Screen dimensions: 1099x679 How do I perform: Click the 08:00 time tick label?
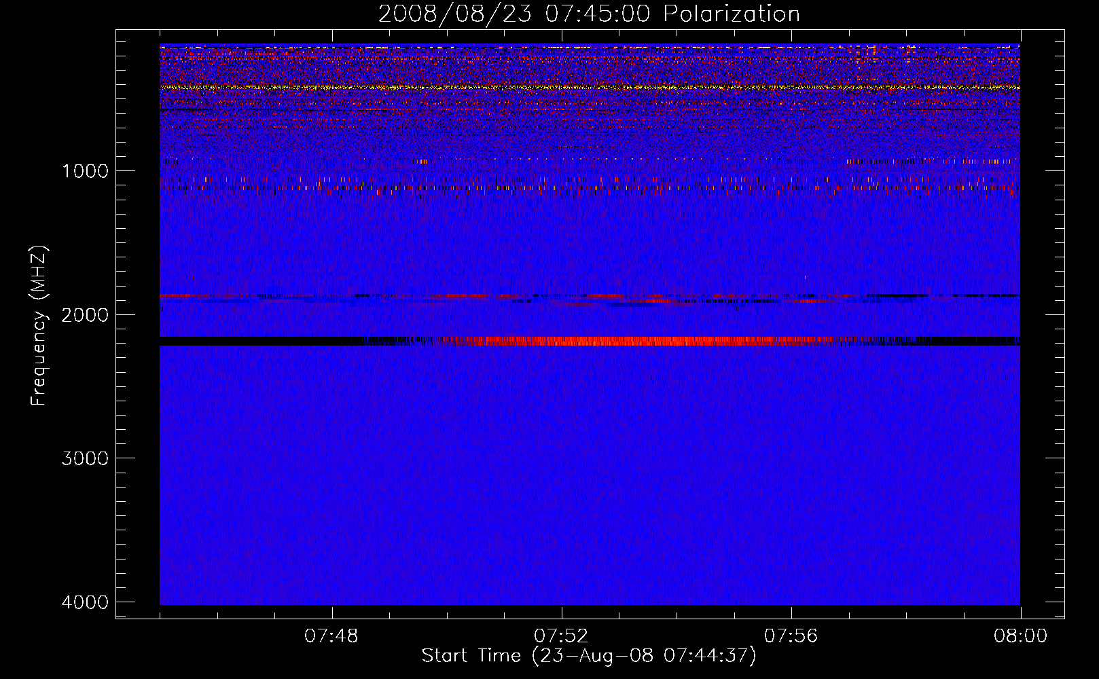(x=1021, y=636)
